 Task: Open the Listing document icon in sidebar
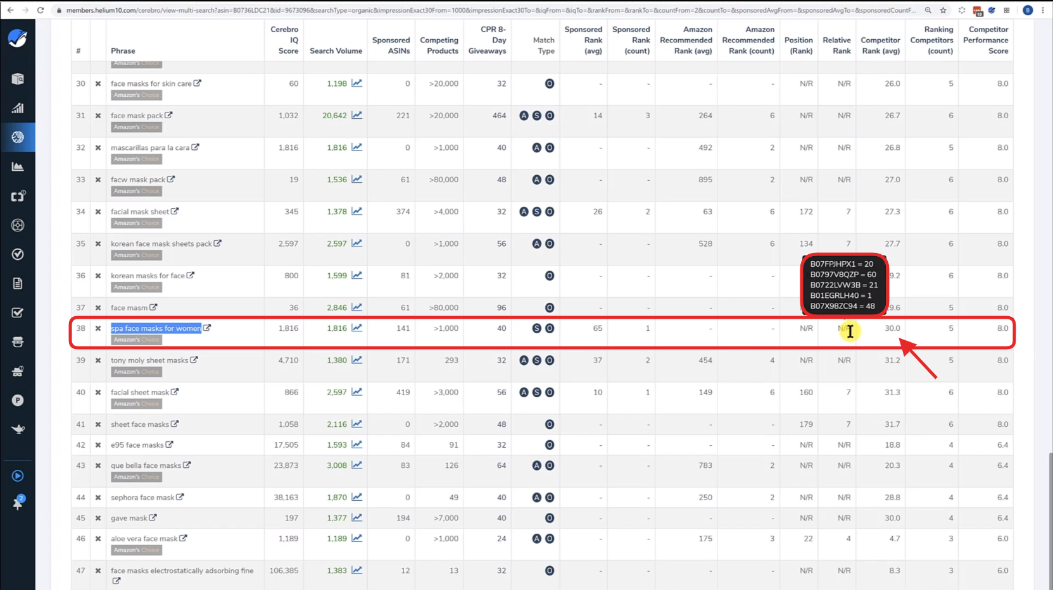pyautogui.click(x=18, y=283)
